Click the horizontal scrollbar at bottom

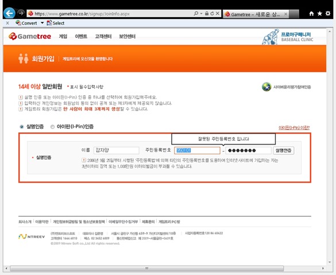(x=147, y=268)
